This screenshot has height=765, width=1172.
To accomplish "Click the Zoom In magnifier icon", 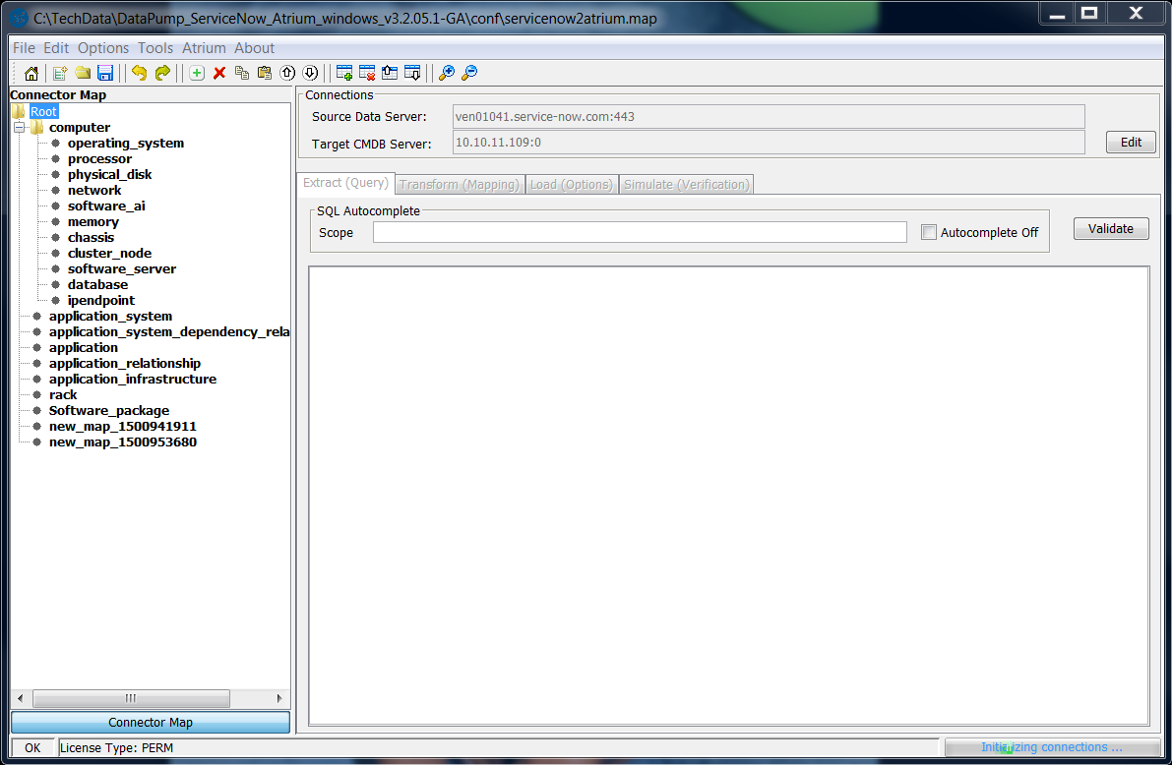I will pyautogui.click(x=446, y=73).
